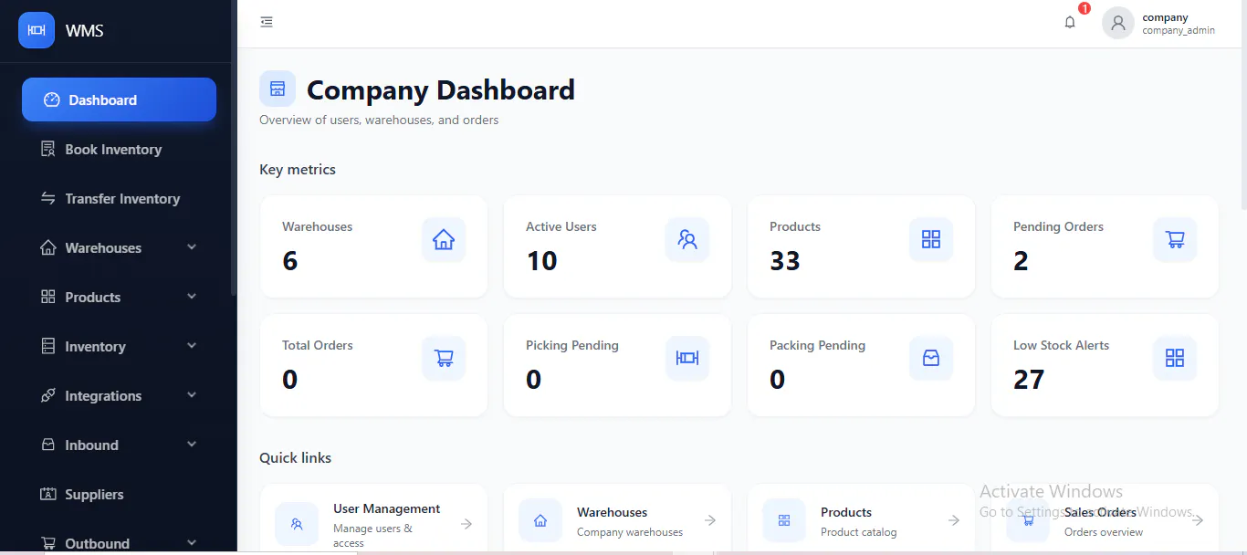1247x555 pixels.
Task: Toggle the sidebar collapse menu icon
Action: (x=267, y=22)
